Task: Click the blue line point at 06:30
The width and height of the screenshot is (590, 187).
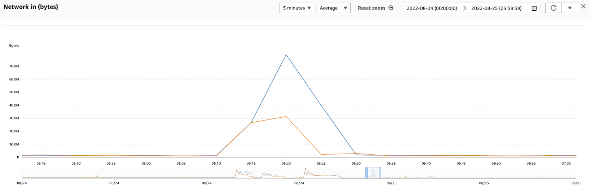Action: pyautogui.click(x=356, y=155)
